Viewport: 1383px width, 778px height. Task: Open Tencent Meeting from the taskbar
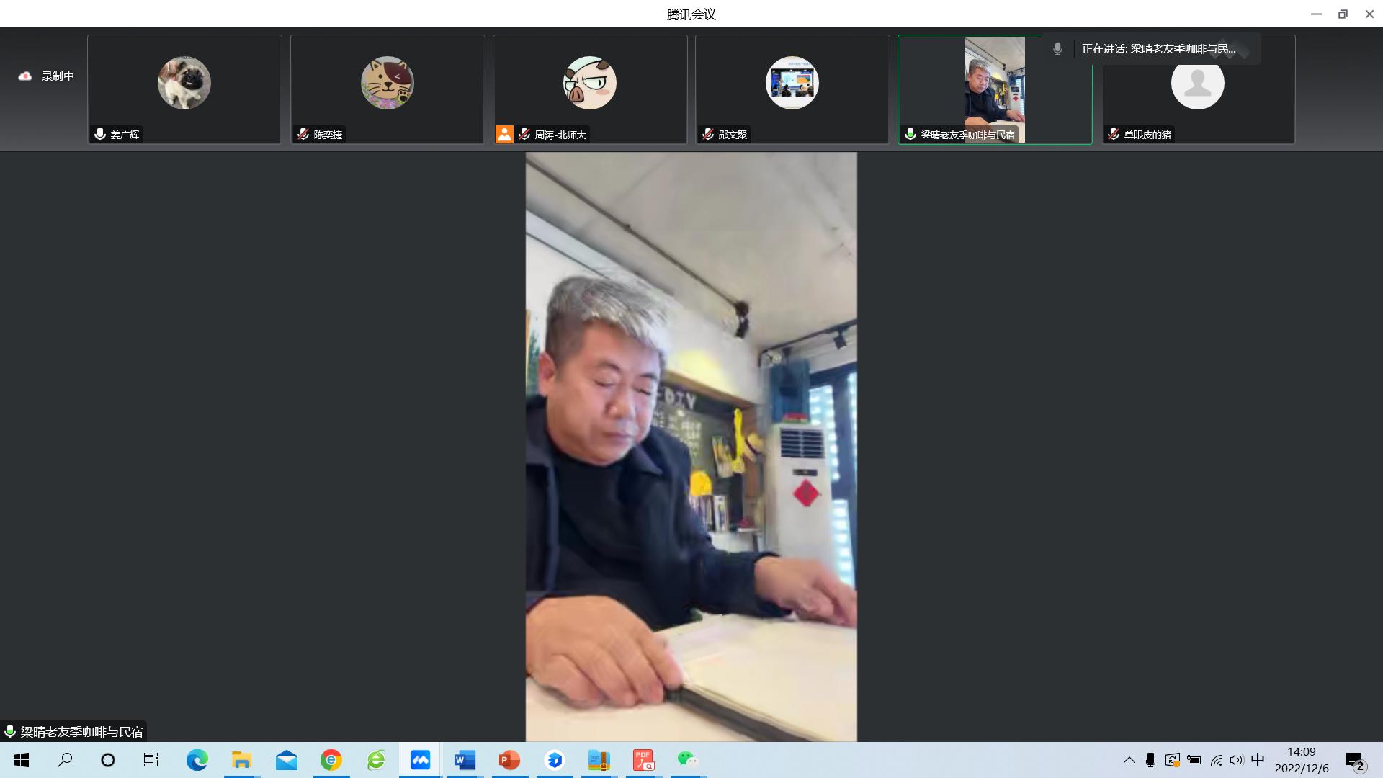point(420,760)
